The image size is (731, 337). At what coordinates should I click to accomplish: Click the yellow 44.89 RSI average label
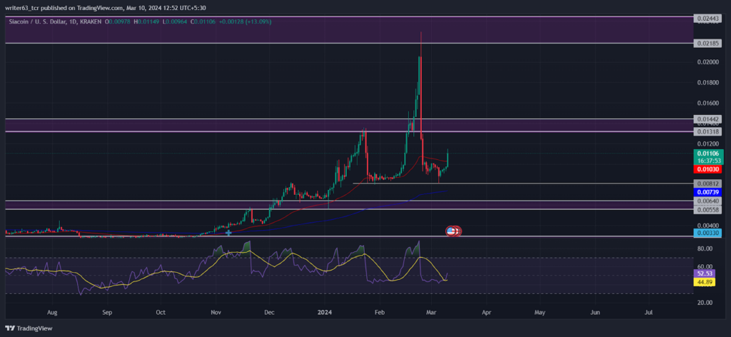pyautogui.click(x=704, y=281)
